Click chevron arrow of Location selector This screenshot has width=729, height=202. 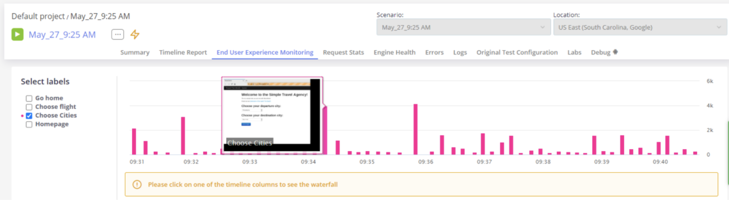[x=719, y=27]
